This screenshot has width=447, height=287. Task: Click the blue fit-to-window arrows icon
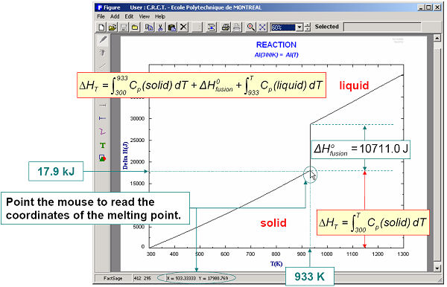click(262, 28)
